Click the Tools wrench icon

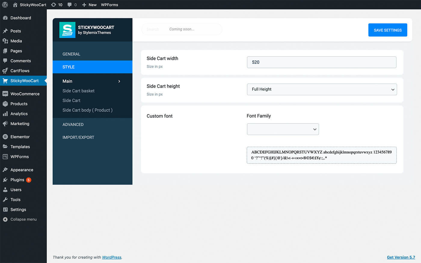pos(5,200)
